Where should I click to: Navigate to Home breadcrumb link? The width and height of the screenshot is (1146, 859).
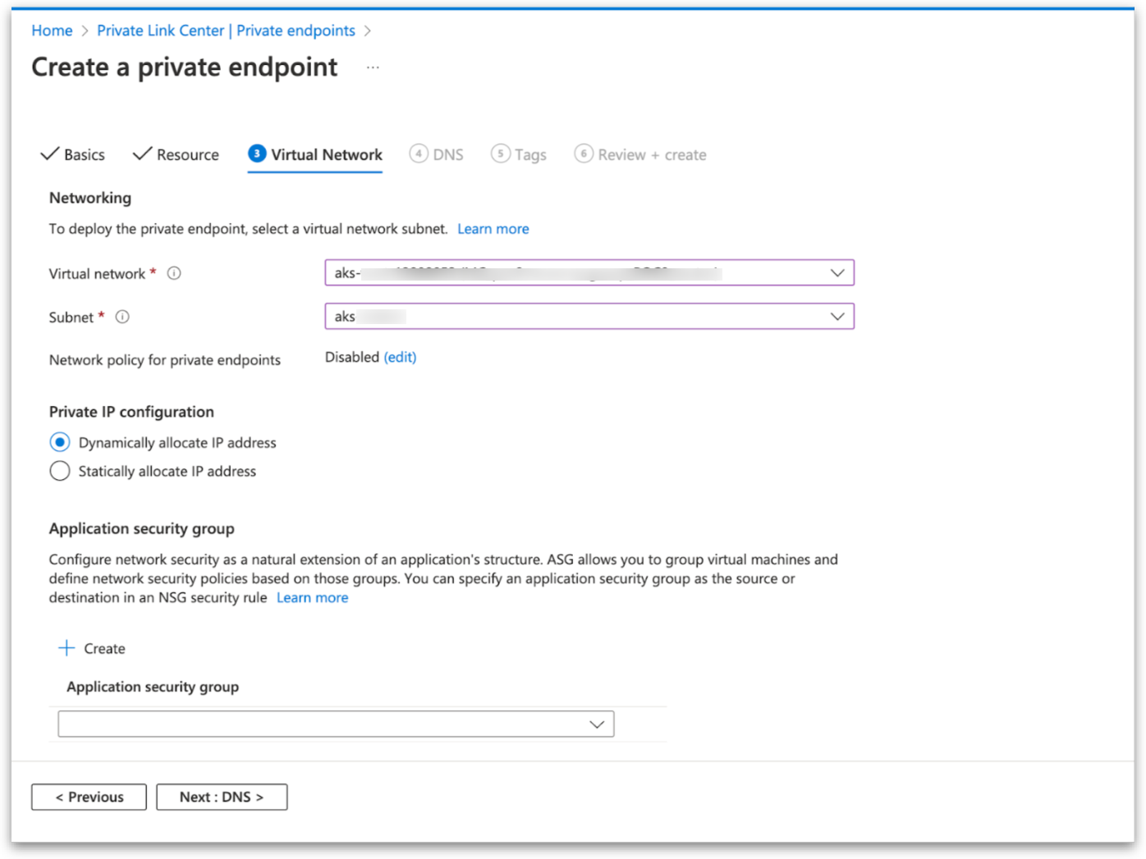tap(52, 31)
